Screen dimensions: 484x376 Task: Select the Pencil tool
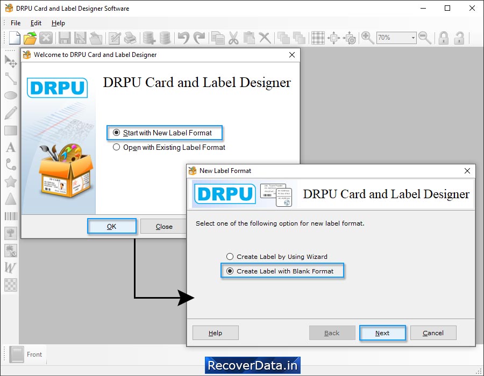pos(11,113)
